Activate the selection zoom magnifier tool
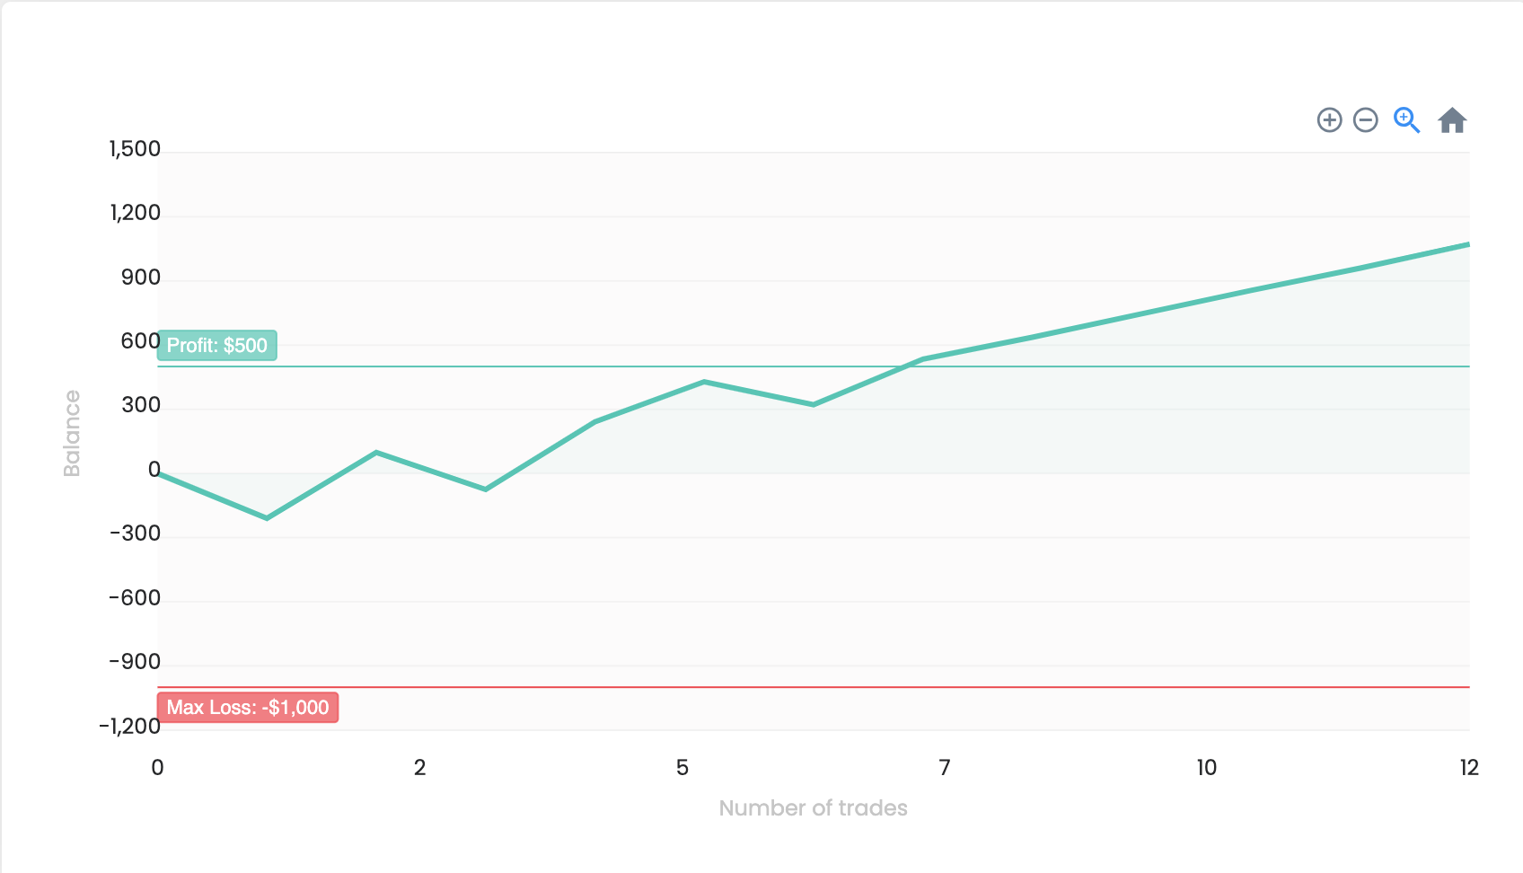1523x873 pixels. point(1406,120)
